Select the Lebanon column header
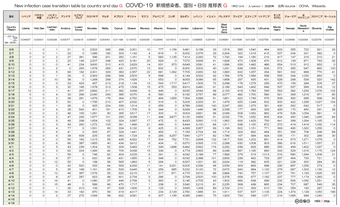The height and width of the screenshot is (207, 340). (x=197, y=28)
